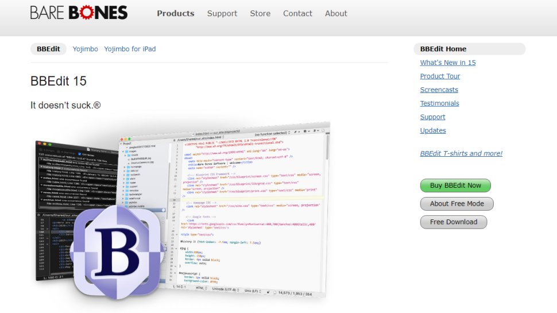Open the About page
Screen dimensions: 557x313
point(336,14)
